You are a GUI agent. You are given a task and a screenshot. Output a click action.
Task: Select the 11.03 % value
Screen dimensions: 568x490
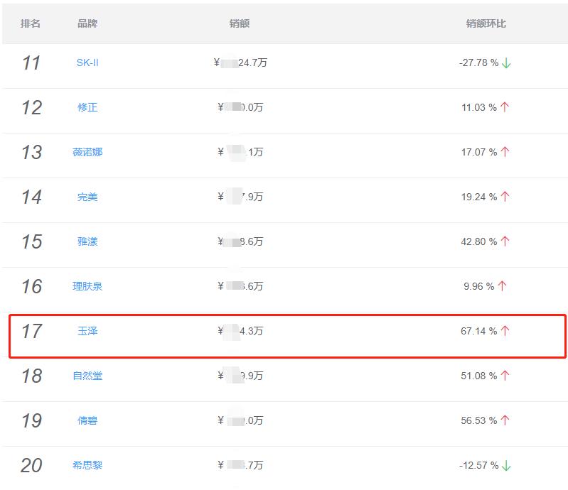479,107
